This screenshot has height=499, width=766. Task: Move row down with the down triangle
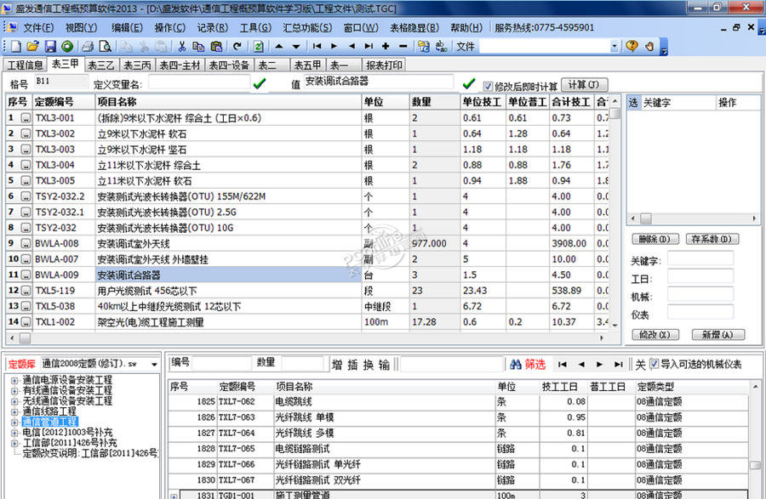tap(296, 47)
